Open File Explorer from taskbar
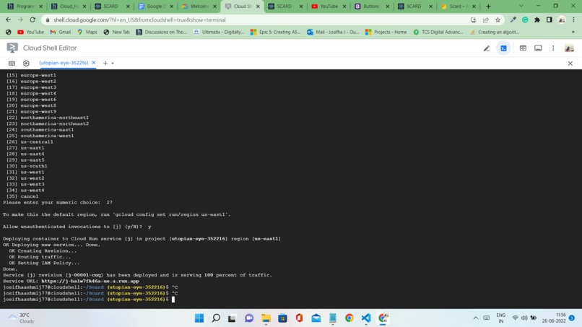The height and width of the screenshot is (327, 582). click(x=266, y=318)
